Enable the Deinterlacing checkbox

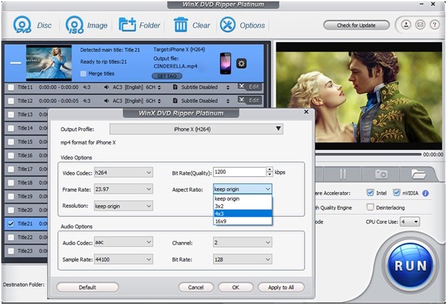tap(370, 207)
